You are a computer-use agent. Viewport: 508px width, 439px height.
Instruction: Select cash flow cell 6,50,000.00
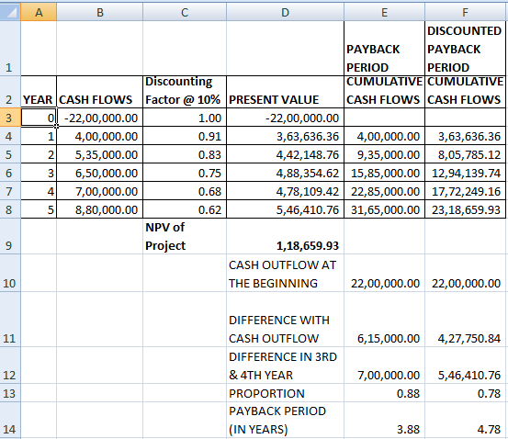coord(100,173)
